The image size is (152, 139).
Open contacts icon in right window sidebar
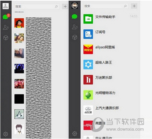click(75, 27)
